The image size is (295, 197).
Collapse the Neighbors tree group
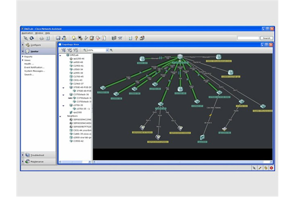click(x=60, y=116)
